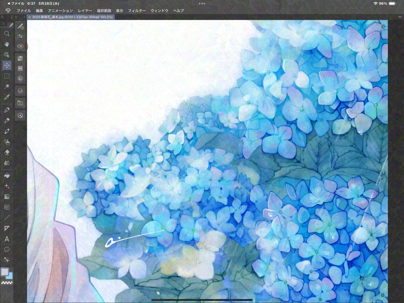
Task: Open the フィルター menu
Action: click(137, 11)
